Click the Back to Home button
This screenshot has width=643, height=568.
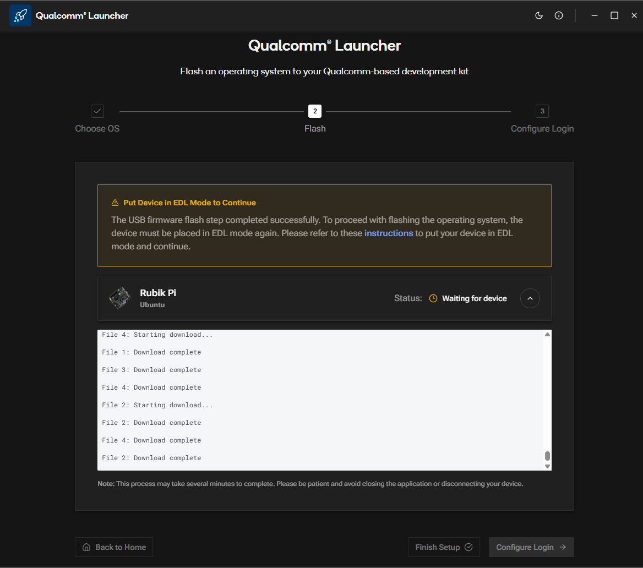coord(114,547)
